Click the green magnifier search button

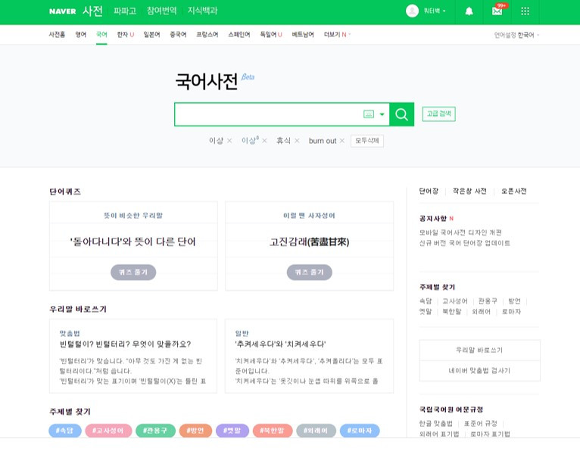(x=402, y=114)
